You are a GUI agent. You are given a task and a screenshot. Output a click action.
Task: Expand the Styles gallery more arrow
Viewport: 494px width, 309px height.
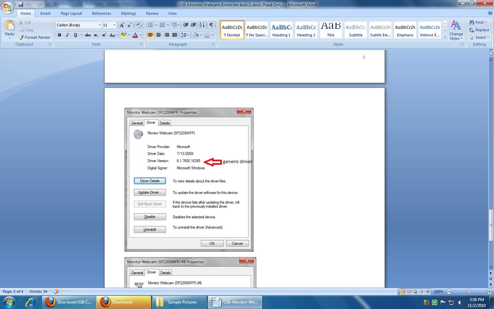pos(445,36)
